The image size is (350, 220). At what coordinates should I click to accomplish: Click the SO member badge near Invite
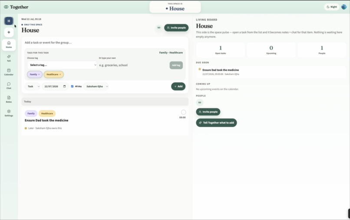158,28
